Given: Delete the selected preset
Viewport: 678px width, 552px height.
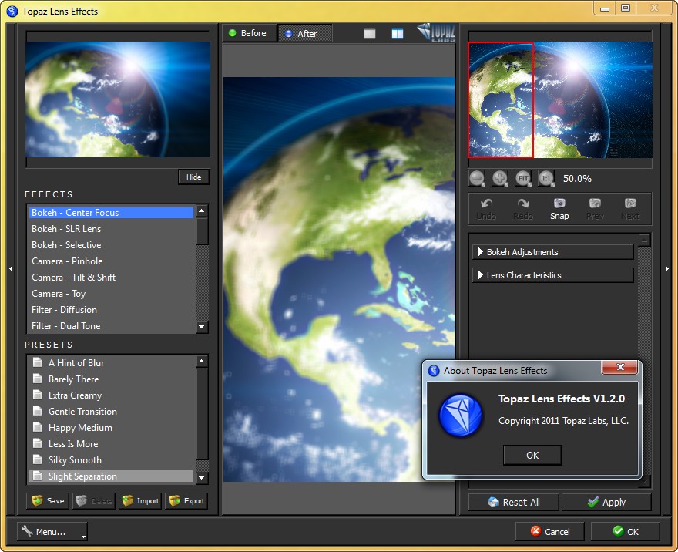Looking at the screenshot, I should coord(94,501).
